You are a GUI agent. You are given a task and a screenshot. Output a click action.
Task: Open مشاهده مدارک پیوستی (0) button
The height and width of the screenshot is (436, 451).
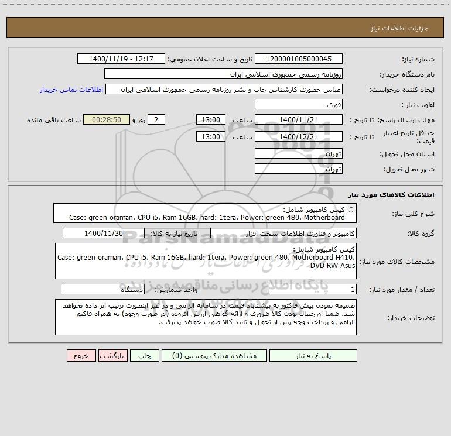point(214,355)
